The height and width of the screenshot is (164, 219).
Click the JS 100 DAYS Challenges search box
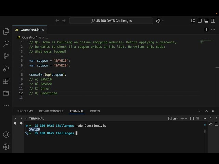111,21
